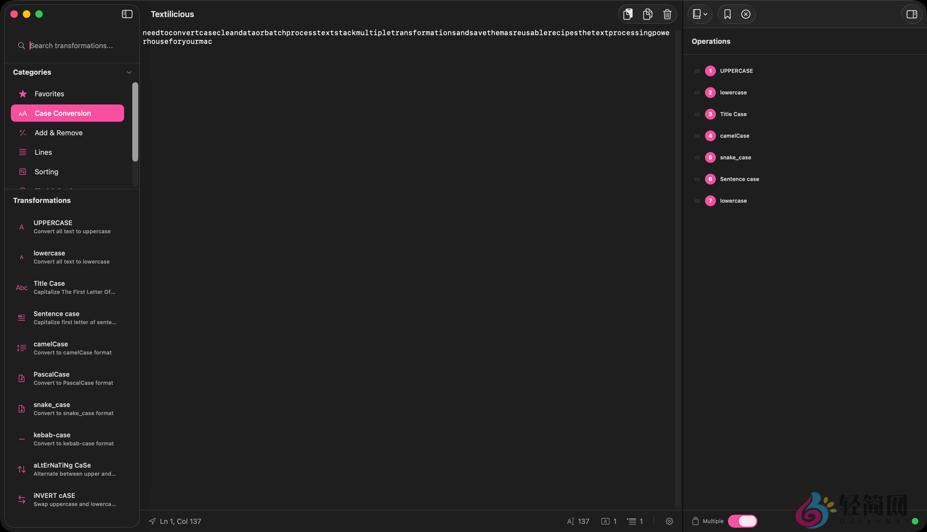This screenshot has height=532, width=927.
Task: Open settings gear in status bar
Action: (x=669, y=522)
